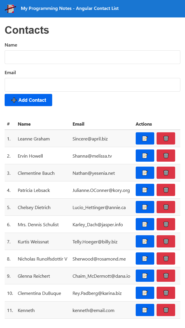Image resolution: width=185 pixels, height=328 pixels.
Task: Edit the Chelsey Dietrich contact
Action: (145, 207)
